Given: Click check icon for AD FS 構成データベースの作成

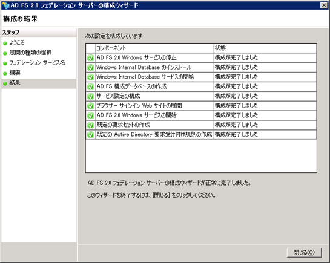Looking at the screenshot, I should pyautogui.click(x=91, y=86).
